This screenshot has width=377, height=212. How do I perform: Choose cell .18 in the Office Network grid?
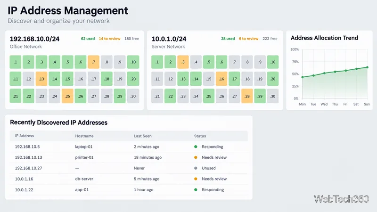tap(107, 79)
